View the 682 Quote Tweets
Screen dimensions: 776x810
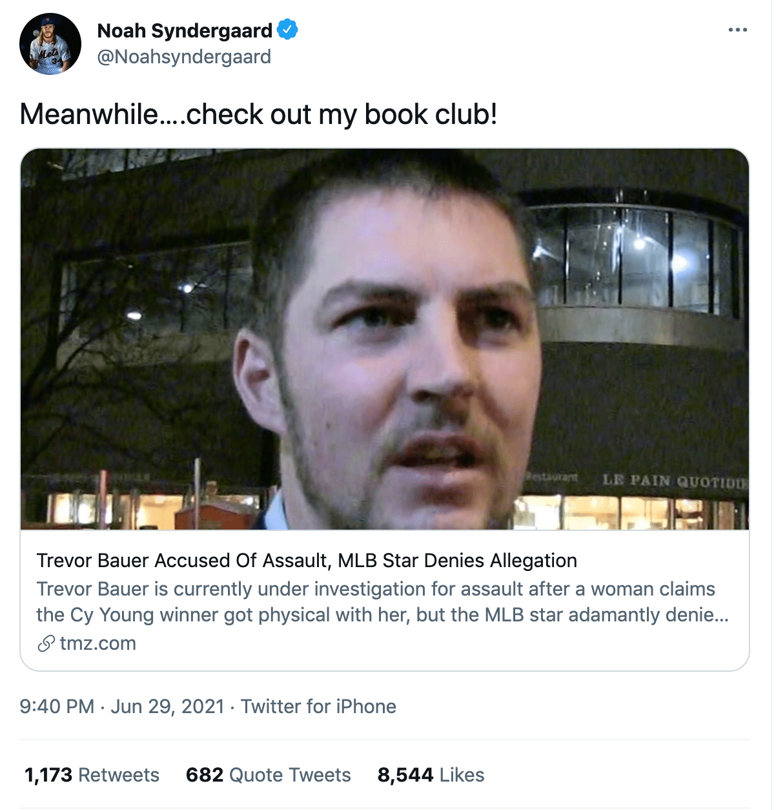(269, 775)
